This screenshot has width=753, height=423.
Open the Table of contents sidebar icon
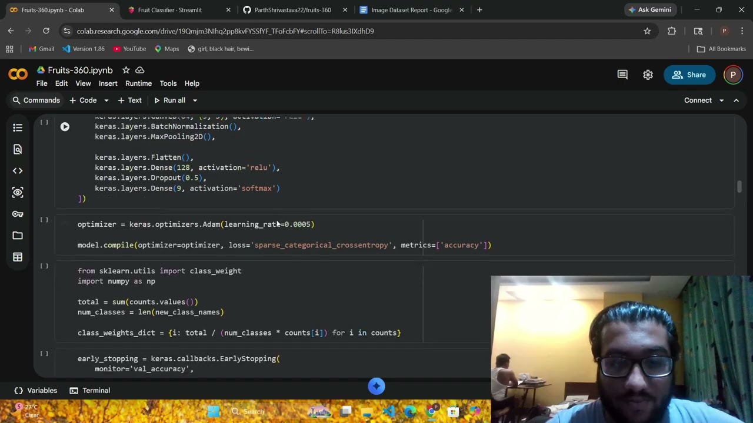(18, 127)
